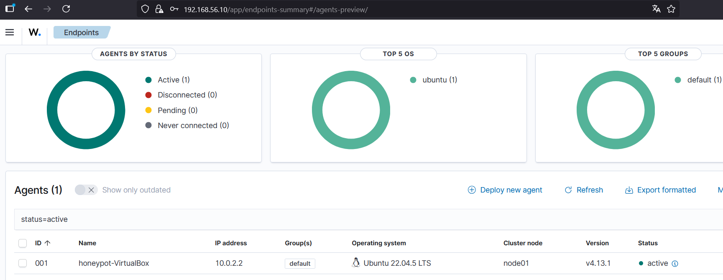Click agent ID 001 cell
Viewport: 723px width, 280px height.
[x=41, y=263]
